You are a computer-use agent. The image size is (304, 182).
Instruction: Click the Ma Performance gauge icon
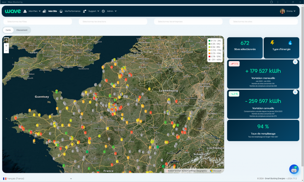[x=61, y=11]
